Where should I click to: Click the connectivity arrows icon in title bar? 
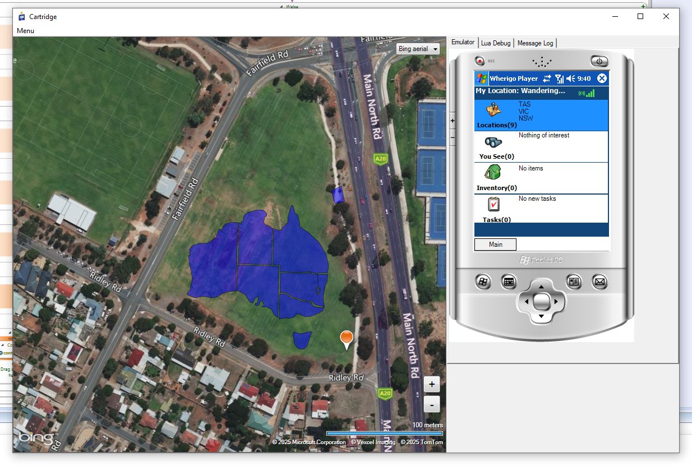click(547, 79)
